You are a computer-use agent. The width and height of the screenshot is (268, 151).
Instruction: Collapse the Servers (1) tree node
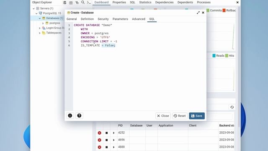pyautogui.click(x=33, y=8)
